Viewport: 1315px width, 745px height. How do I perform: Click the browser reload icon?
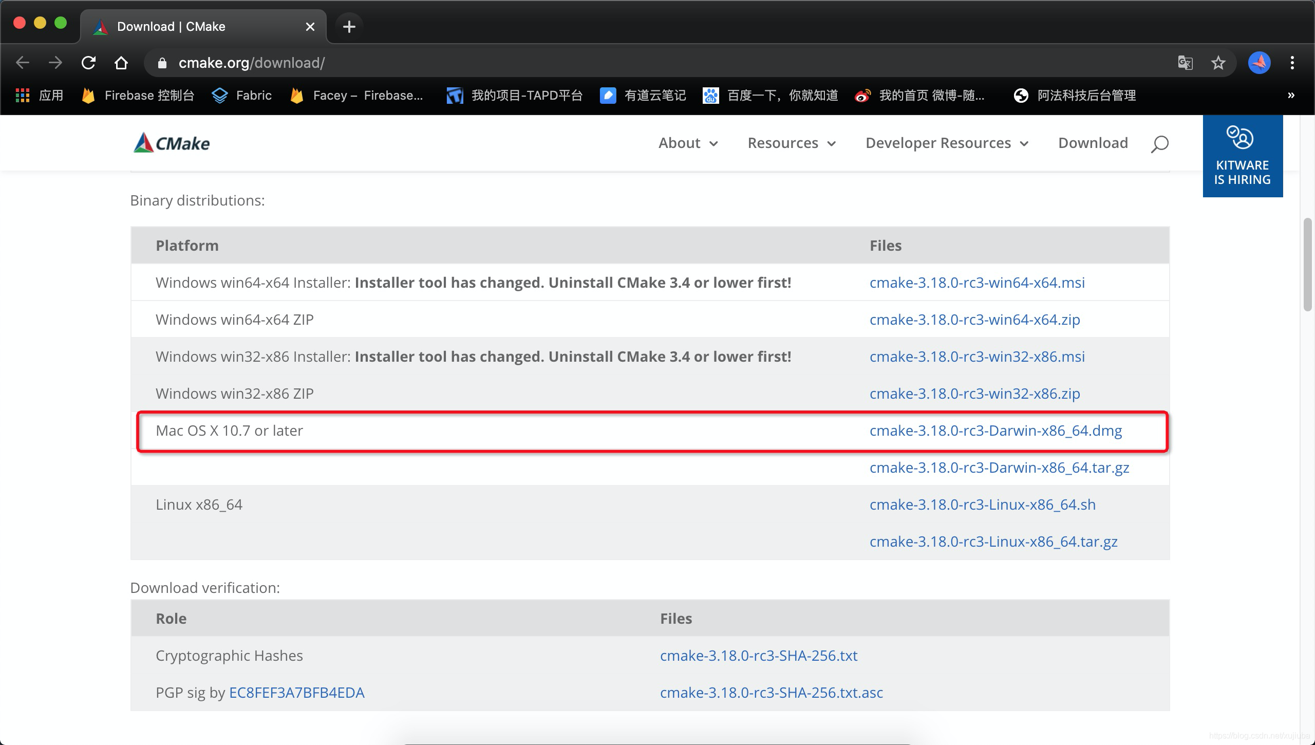tap(88, 63)
